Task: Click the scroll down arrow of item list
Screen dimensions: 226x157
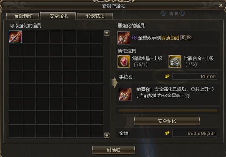Action: pos(107,135)
